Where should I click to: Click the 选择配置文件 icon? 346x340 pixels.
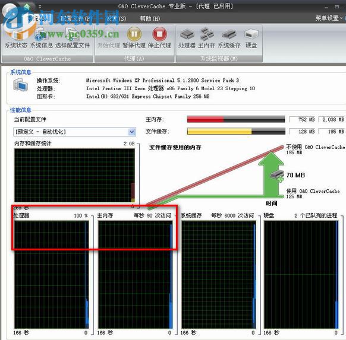[73, 38]
